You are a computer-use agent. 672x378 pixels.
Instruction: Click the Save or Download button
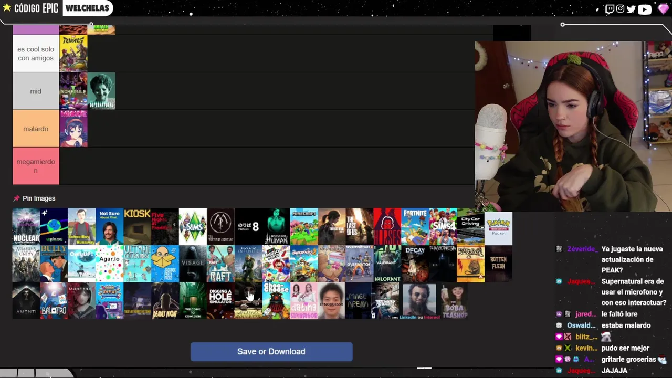pos(271,352)
